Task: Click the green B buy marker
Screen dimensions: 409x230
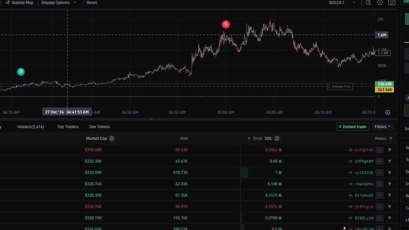Action: (x=21, y=72)
